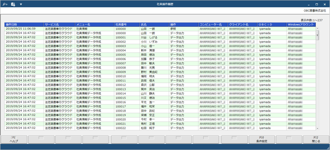This screenshot has height=150, width=330.
Task: Select the name 野村 美由紀
Action: [149, 72]
